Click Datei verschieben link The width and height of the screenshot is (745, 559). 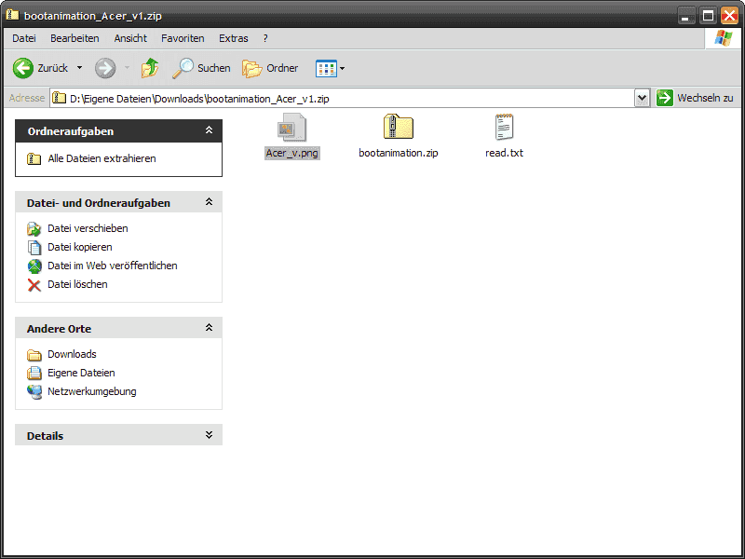(x=88, y=228)
